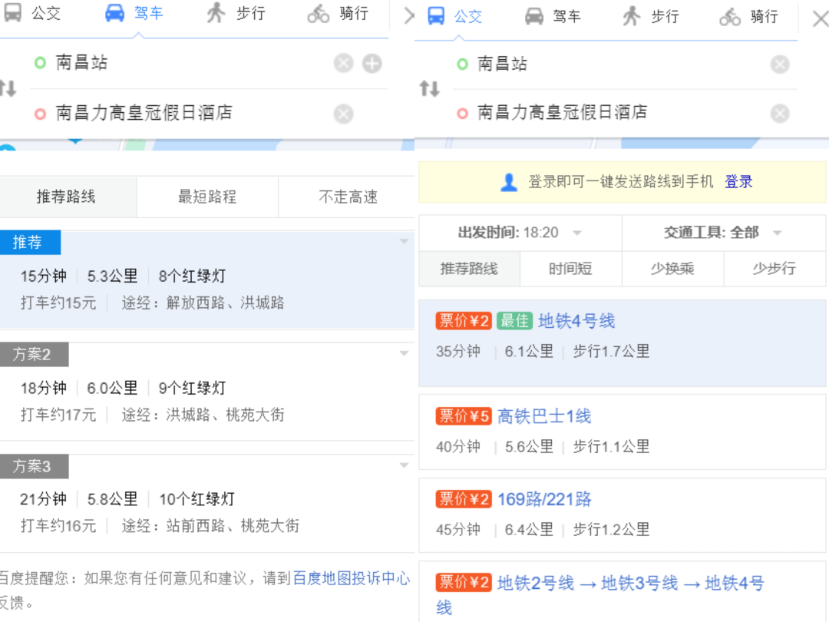This screenshot has width=829, height=622.
Task: Select driving 推荐路线 option
Action: (67, 197)
